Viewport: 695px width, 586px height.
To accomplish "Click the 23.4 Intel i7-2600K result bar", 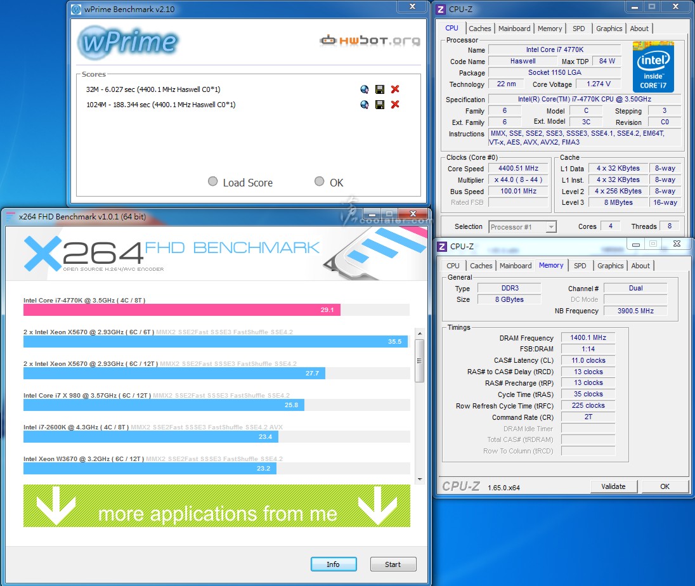I will point(151,437).
